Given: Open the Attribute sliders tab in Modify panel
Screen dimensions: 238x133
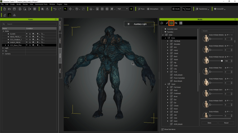Looking at the screenshot, I should (162, 23).
